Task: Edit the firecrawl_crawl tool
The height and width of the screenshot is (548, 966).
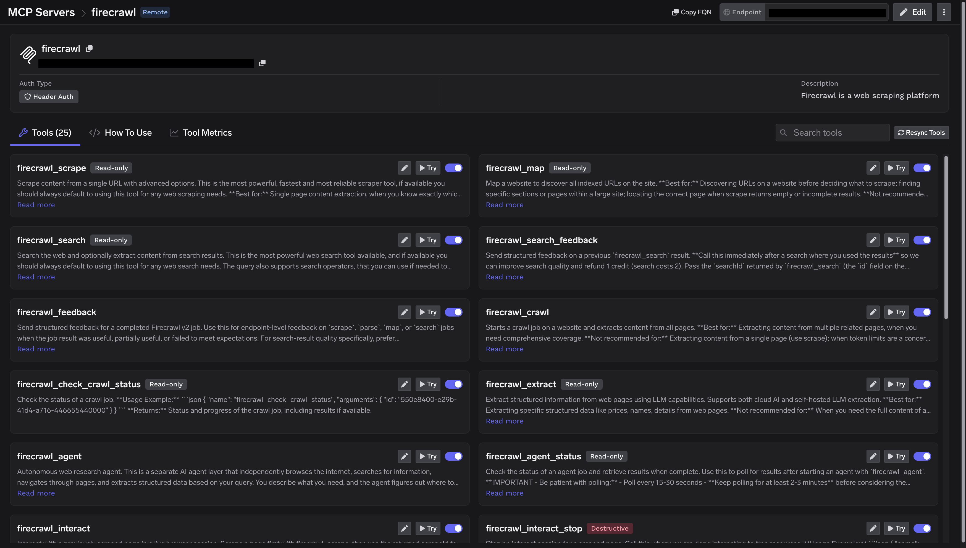Action: 873,312
